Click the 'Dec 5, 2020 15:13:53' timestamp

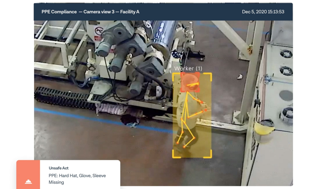click(x=263, y=12)
